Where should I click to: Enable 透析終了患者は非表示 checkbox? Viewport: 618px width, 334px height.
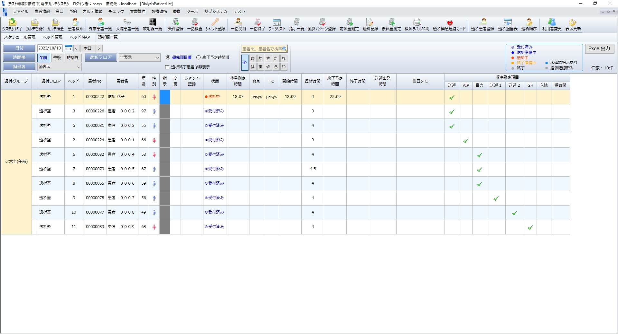167,67
